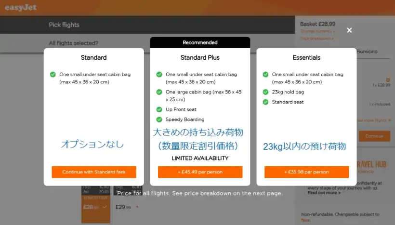The width and height of the screenshot is (395, 225).
Task: Add Standard Plus for £45.49 per person
Action: (200, 172)
